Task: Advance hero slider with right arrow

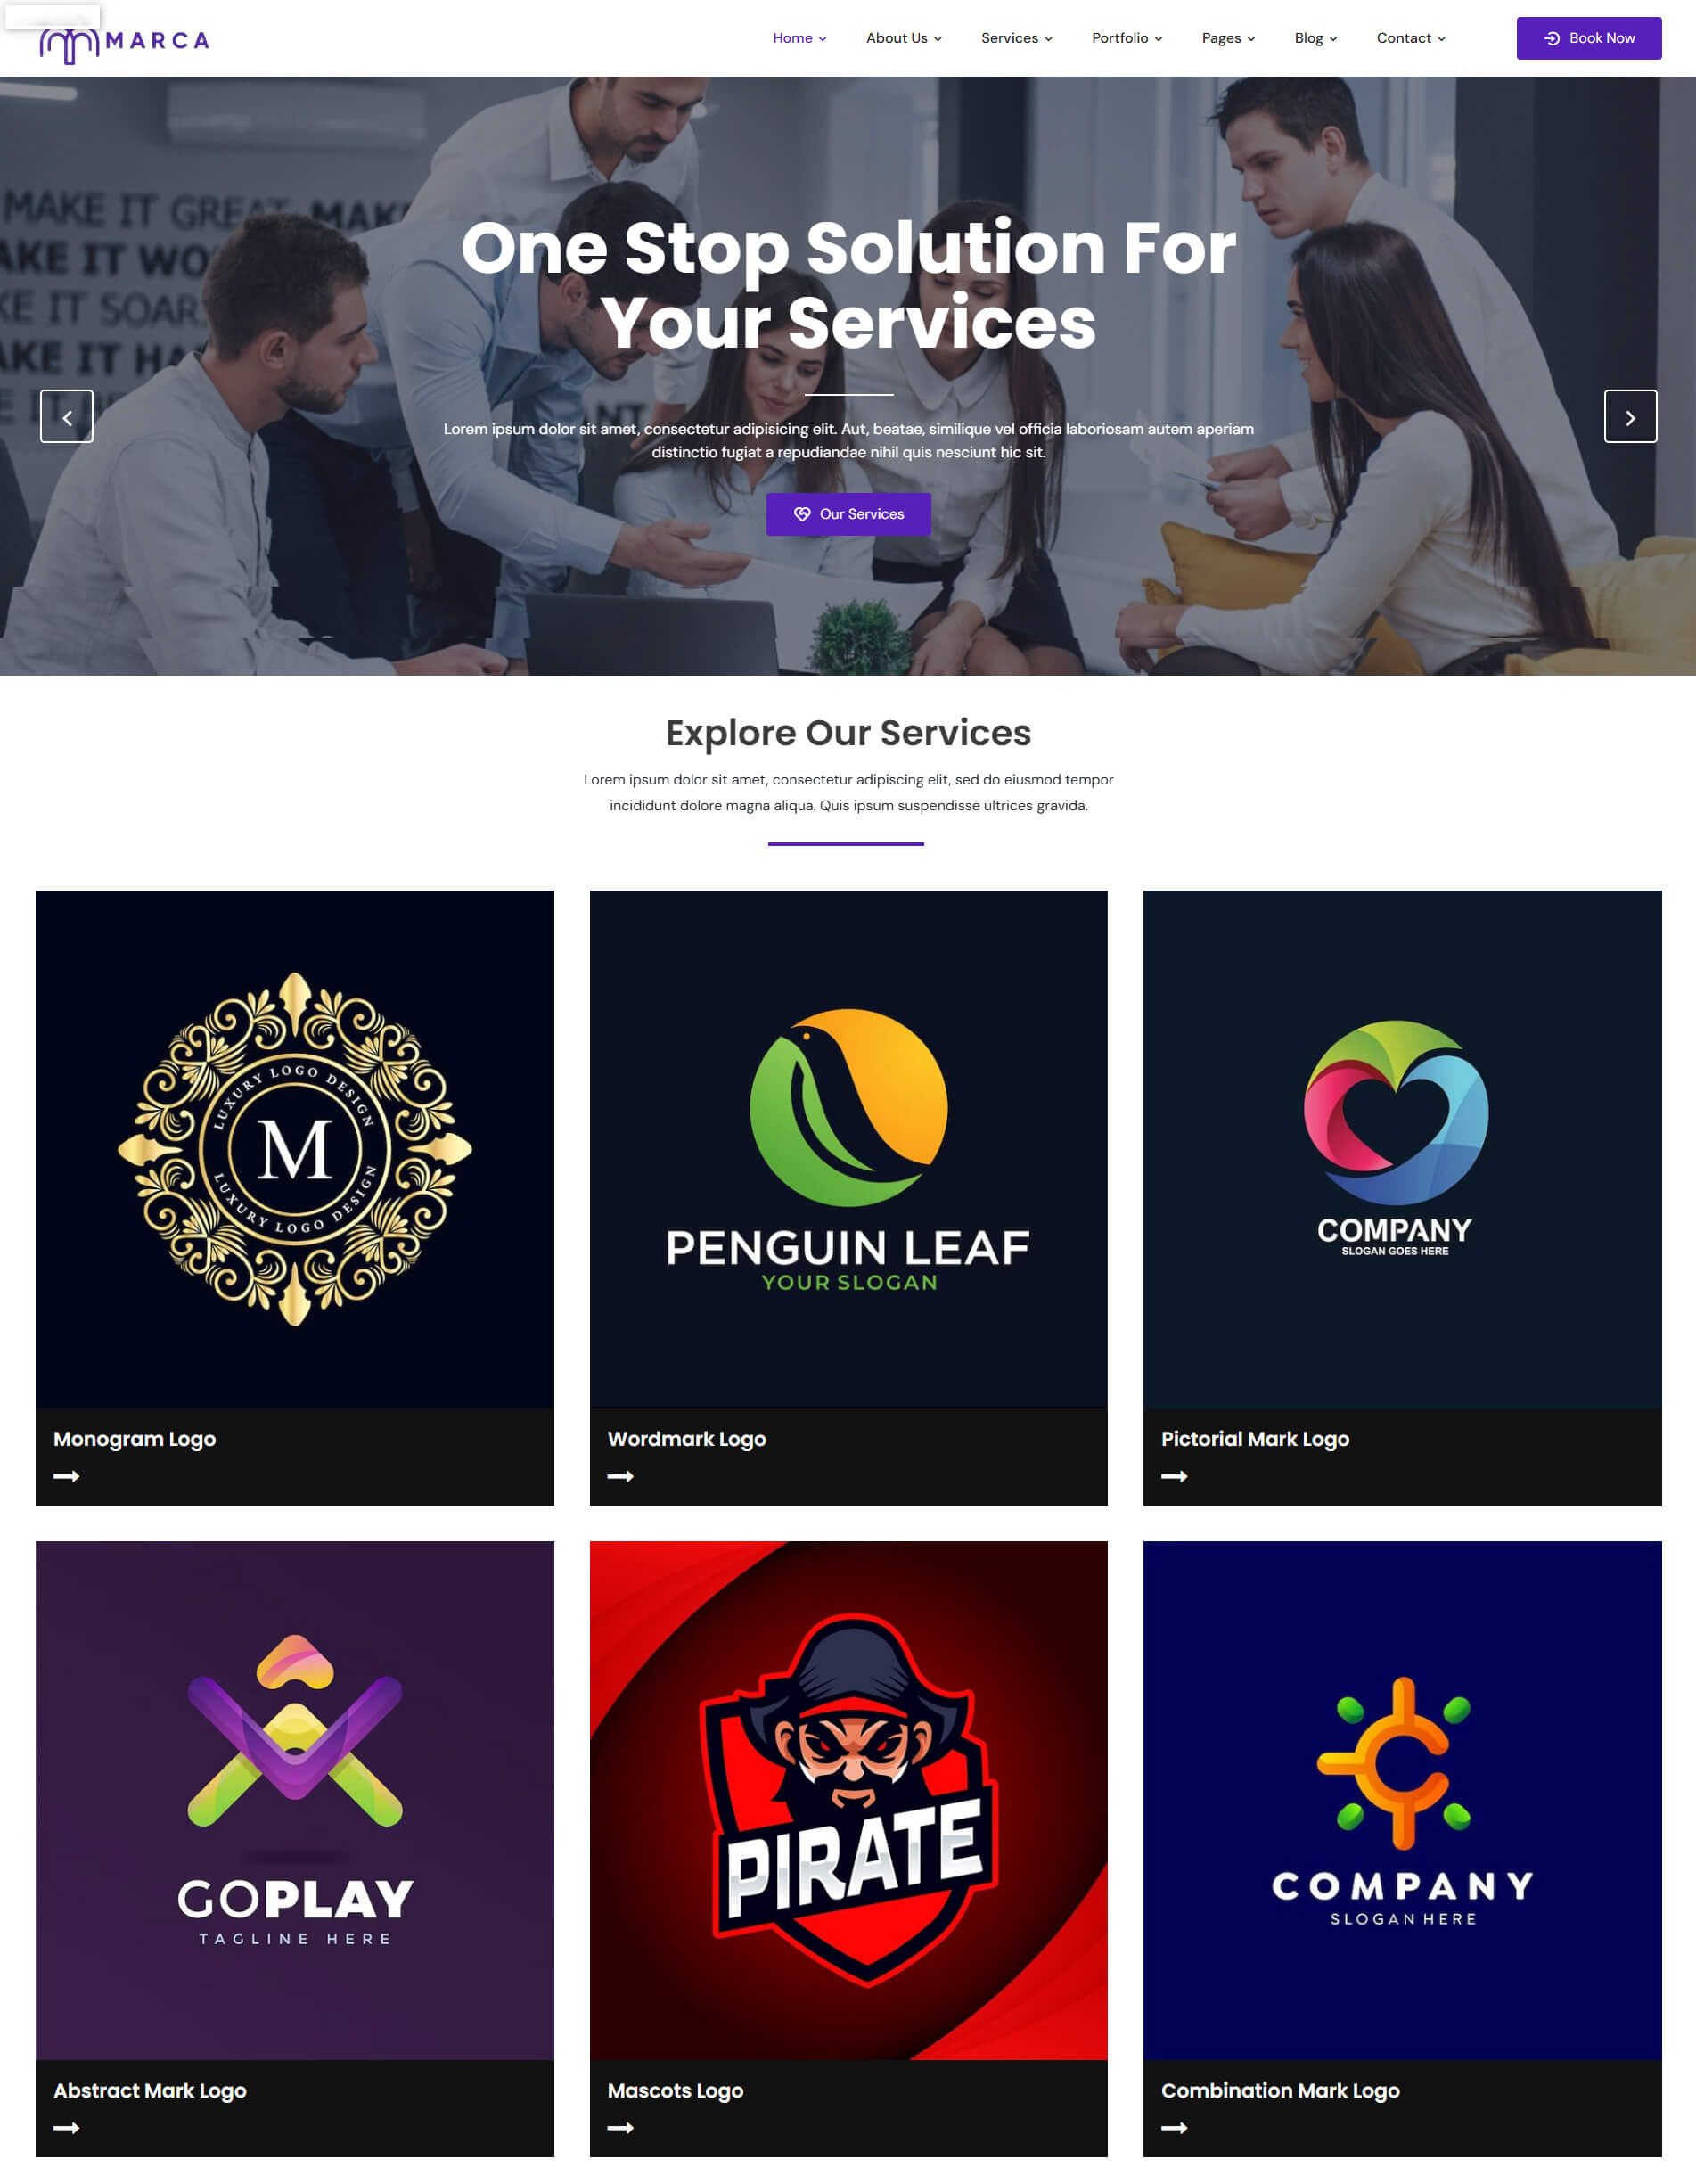Action: pyautogui.click(x=1630, y=416)
